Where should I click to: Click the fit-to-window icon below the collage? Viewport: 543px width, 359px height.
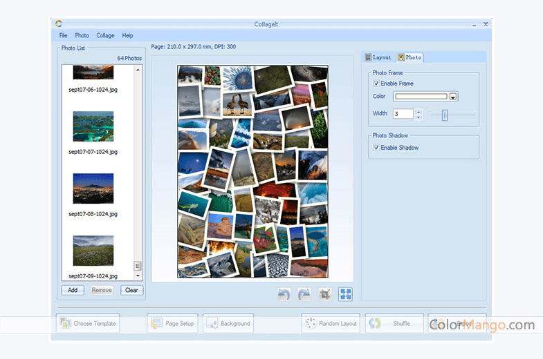coord(346,294)
